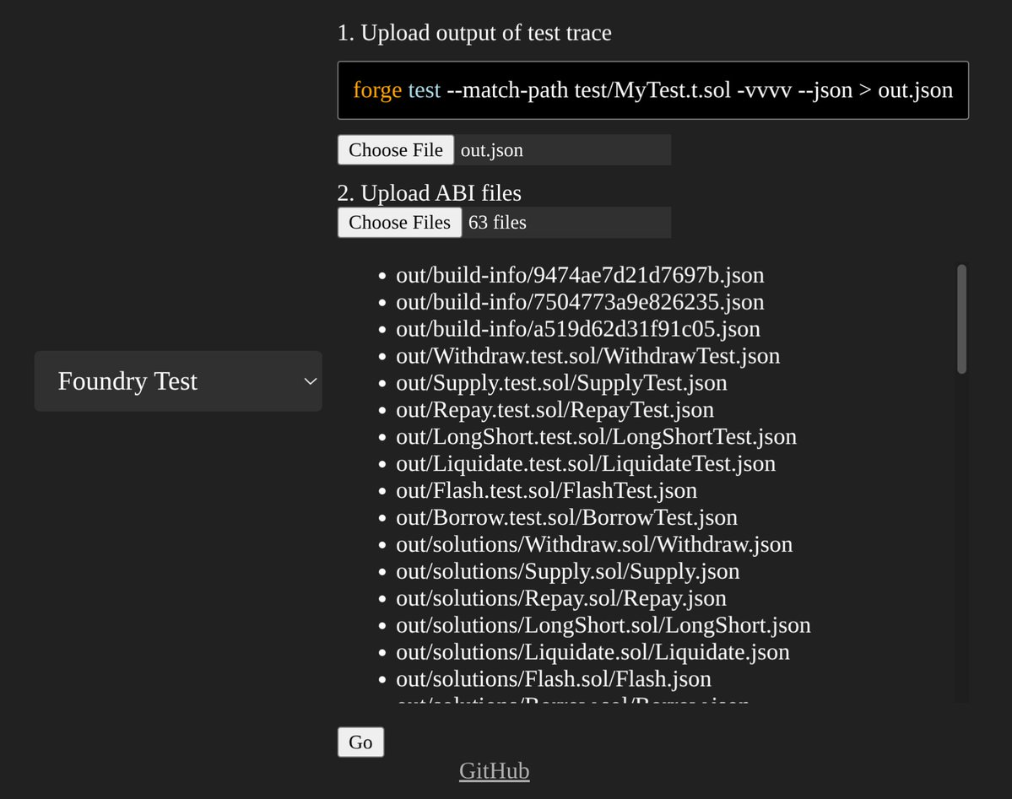This screenshot has height=799, width=1012.
Task: Click Choose Files for ABI uploads
Action: tap(398, 222)
